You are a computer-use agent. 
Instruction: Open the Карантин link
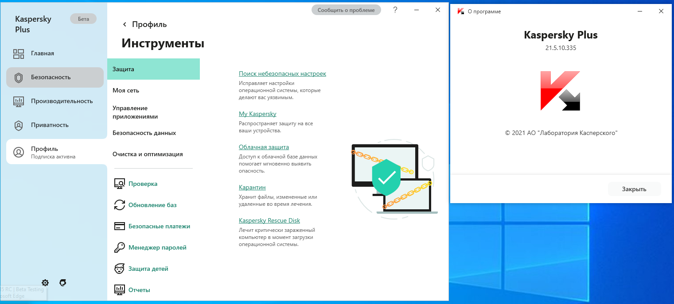coord(252,187)
